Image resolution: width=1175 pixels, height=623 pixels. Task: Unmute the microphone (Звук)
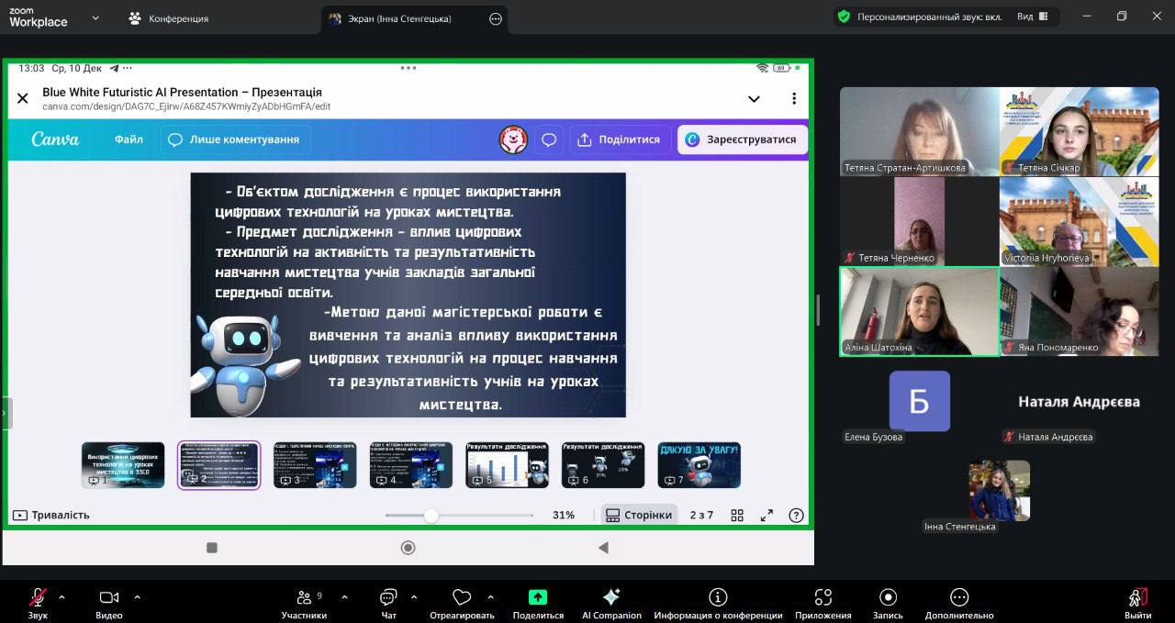click(38, 597)
